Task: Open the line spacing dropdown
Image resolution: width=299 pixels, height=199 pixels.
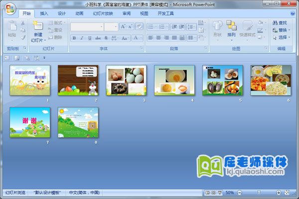Action: (191, 27)
